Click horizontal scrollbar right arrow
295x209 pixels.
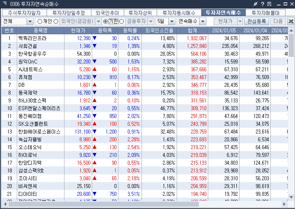(x=284, y=204)
